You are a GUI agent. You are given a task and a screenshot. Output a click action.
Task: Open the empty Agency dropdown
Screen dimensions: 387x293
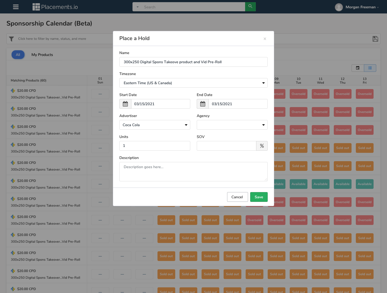[x=232, y=125]
